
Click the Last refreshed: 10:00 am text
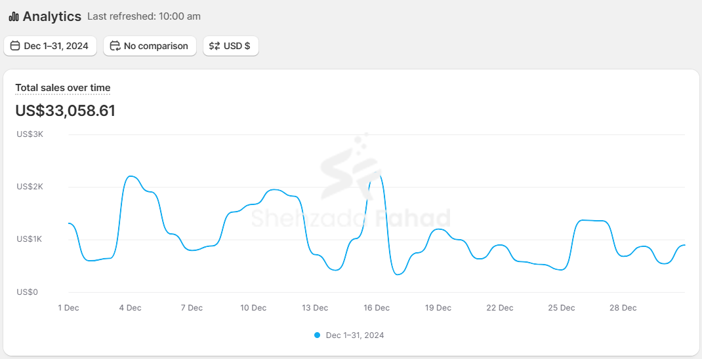click(x=144, y=16)
